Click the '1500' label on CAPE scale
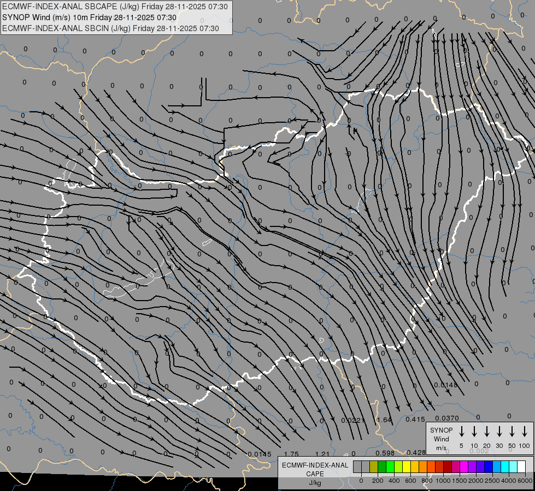 click(459, 481)
